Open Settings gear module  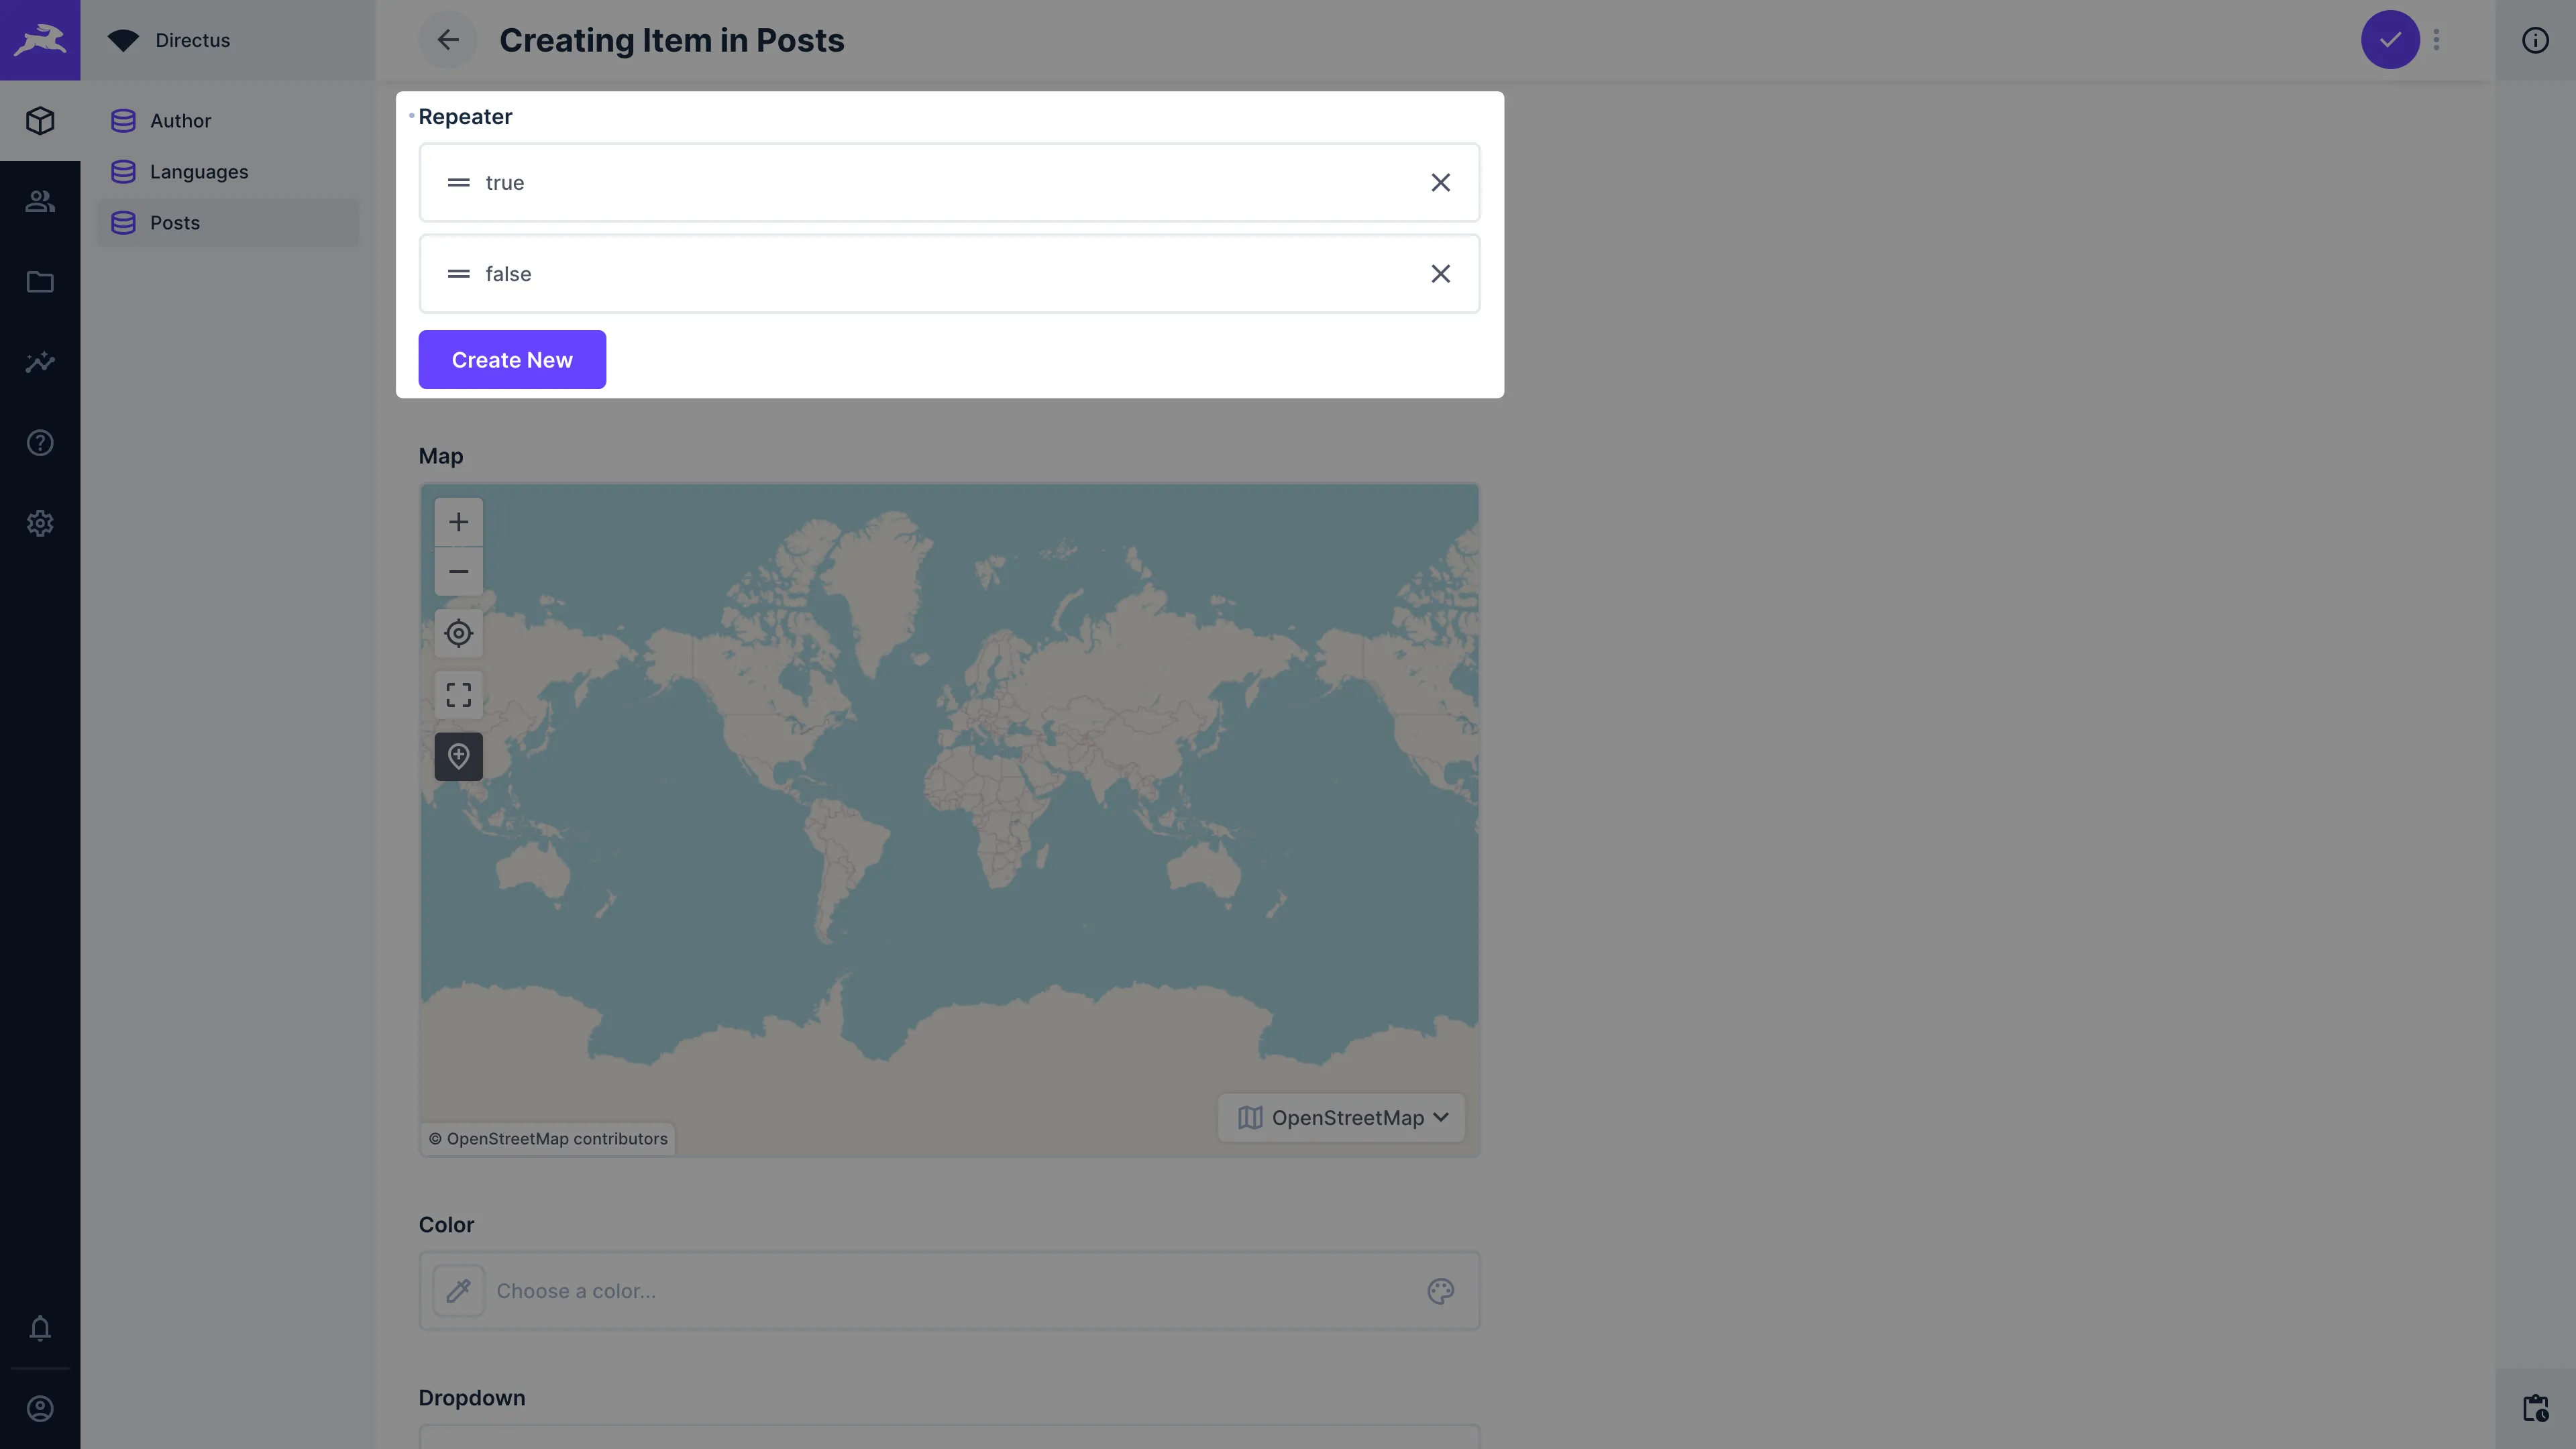(40, 523)
